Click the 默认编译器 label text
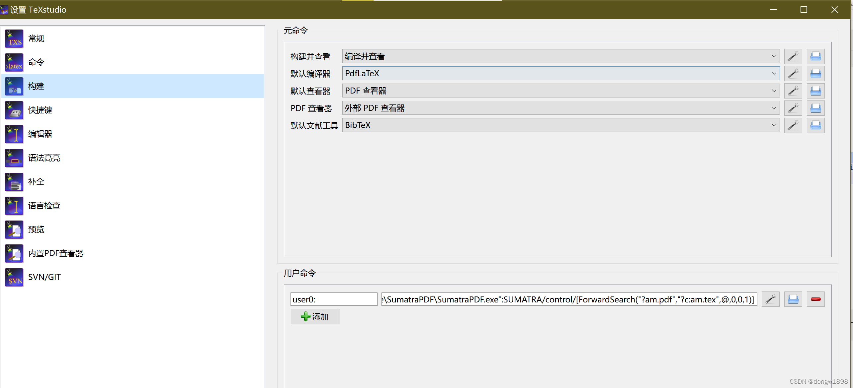 310,74
